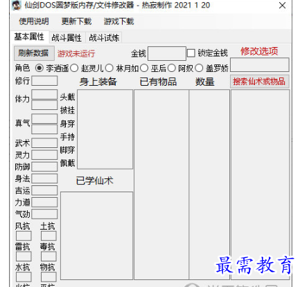
Task: Select the 李逍遥 character radio button
Action: coord(39,68)
